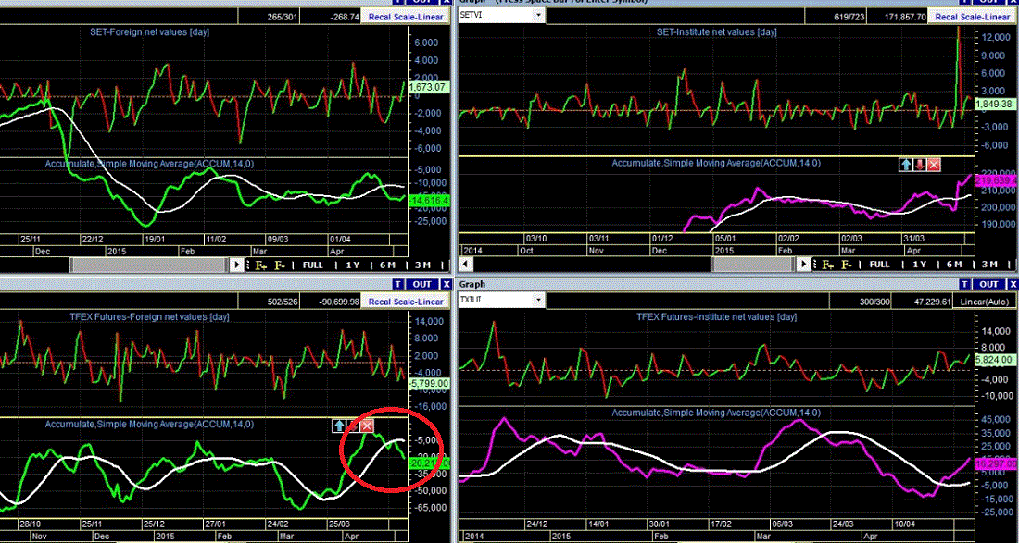1019x543 pixels.
Task: Select 3M range in SET-Institute chart
Action: pos(988,264)
